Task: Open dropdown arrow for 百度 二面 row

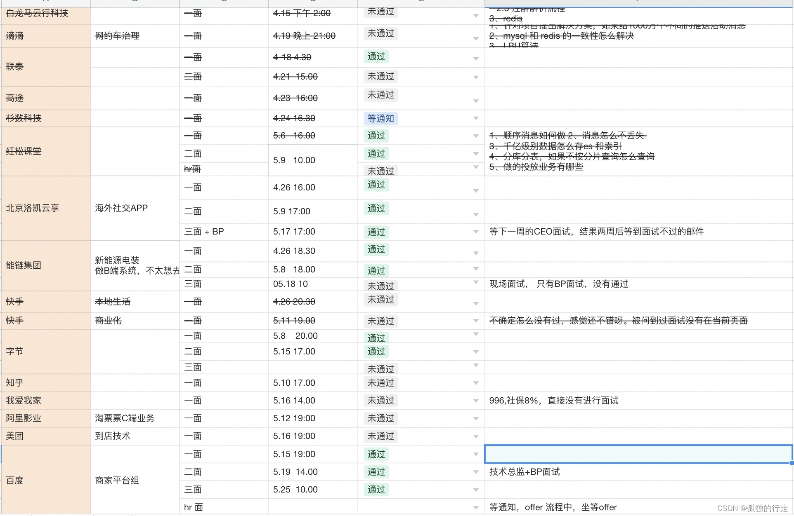Action: click(476, 472)
